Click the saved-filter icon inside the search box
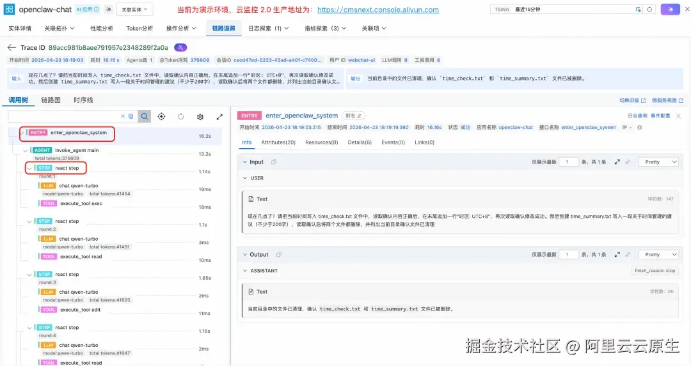 click(x=131, y=117)
